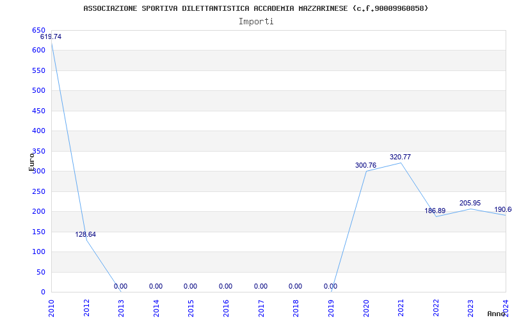Click the 450 y-axis tick value
The height and width of the screenshot is (320, 512).
[x=38, y=111]
